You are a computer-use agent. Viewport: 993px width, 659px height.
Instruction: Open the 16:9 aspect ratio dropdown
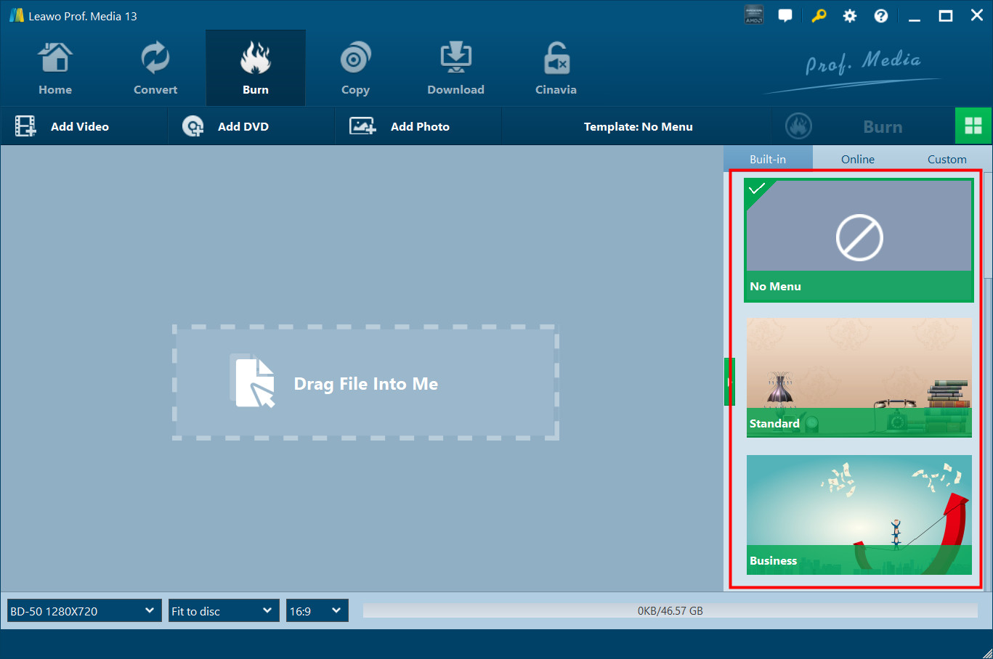tap(317, 611)
